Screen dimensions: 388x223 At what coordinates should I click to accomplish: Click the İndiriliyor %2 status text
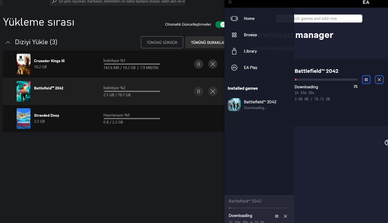pyautogui.click(x=114, y=88)
